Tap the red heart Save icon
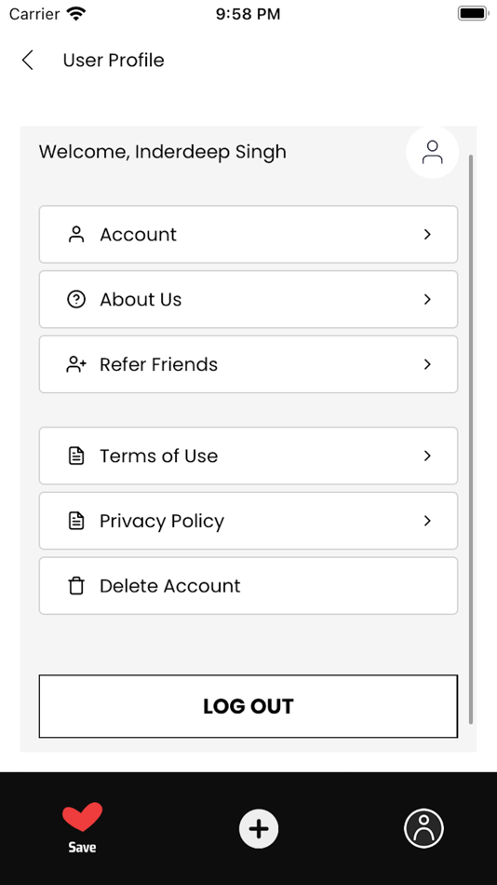 point(82,817)
